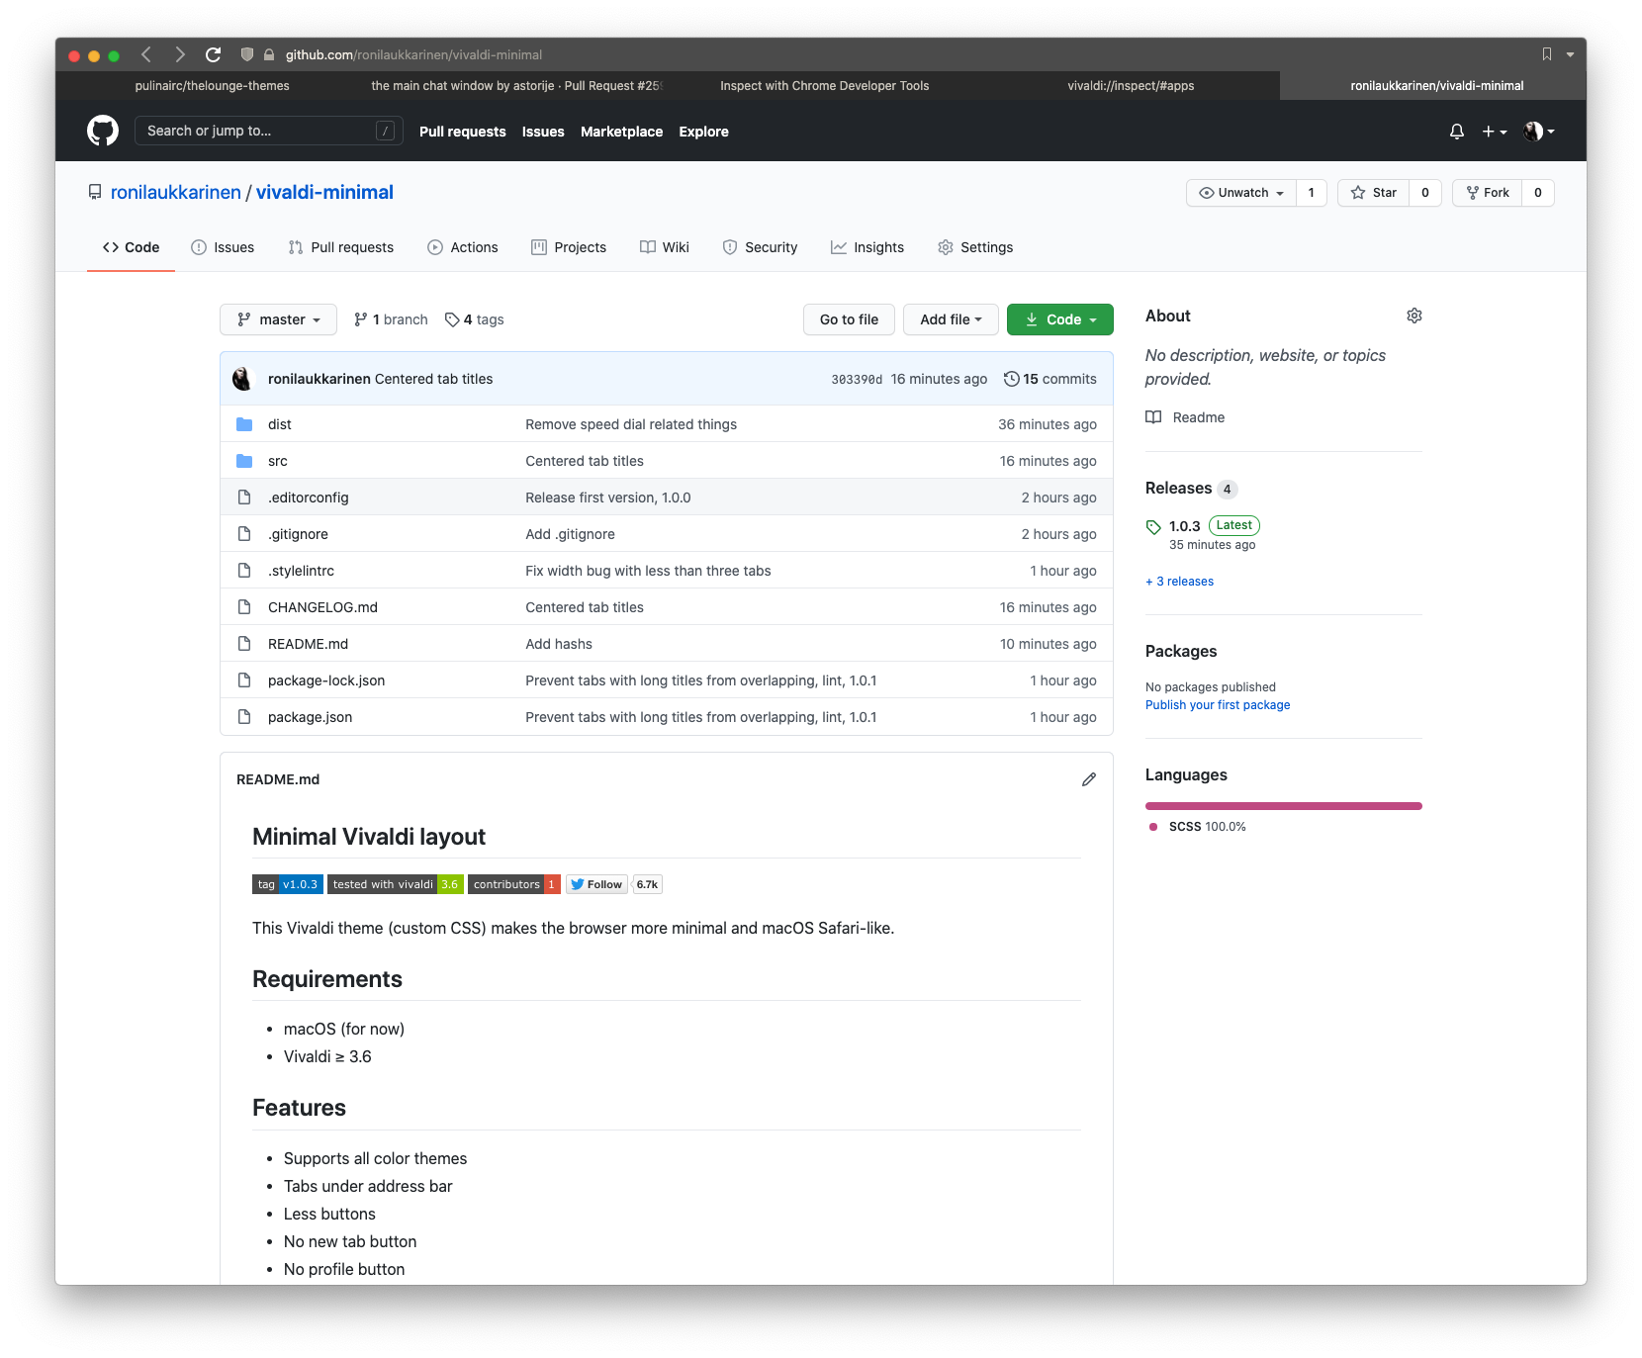Switch to the Pull requests repo tab
The image size is (1642, 1358).
[341, 247]
